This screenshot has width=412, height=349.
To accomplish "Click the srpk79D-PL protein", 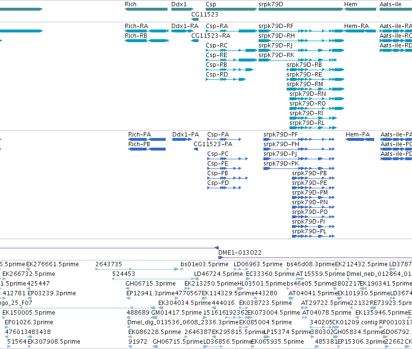I will click(309, 232).
